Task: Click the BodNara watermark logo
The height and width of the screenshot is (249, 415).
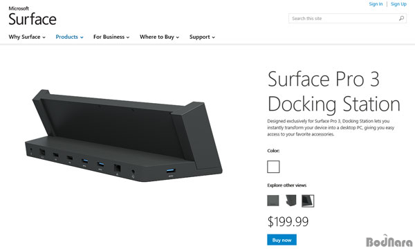Action: click(x=389, y=241)
